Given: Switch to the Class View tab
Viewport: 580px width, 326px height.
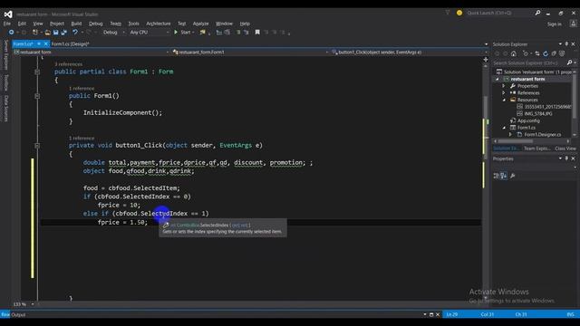Looking at the screenshot, I should click(565, 149).
